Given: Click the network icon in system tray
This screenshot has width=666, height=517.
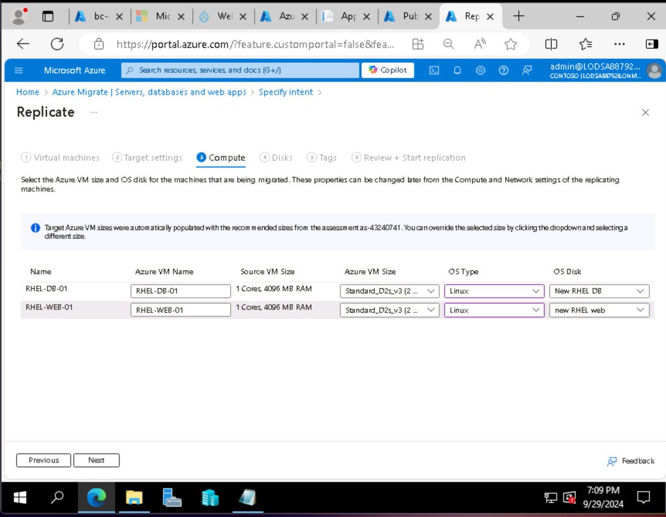Looking at the screenshot, I should pyautogui.click(x=550, y=498).
